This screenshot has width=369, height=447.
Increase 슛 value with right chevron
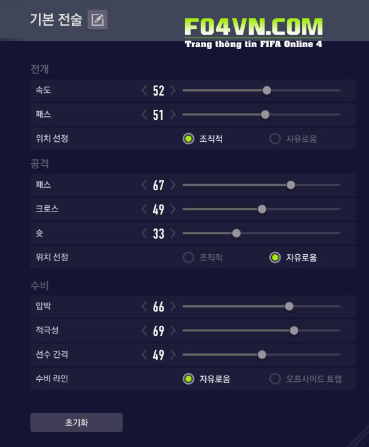(x=173, y=234)
